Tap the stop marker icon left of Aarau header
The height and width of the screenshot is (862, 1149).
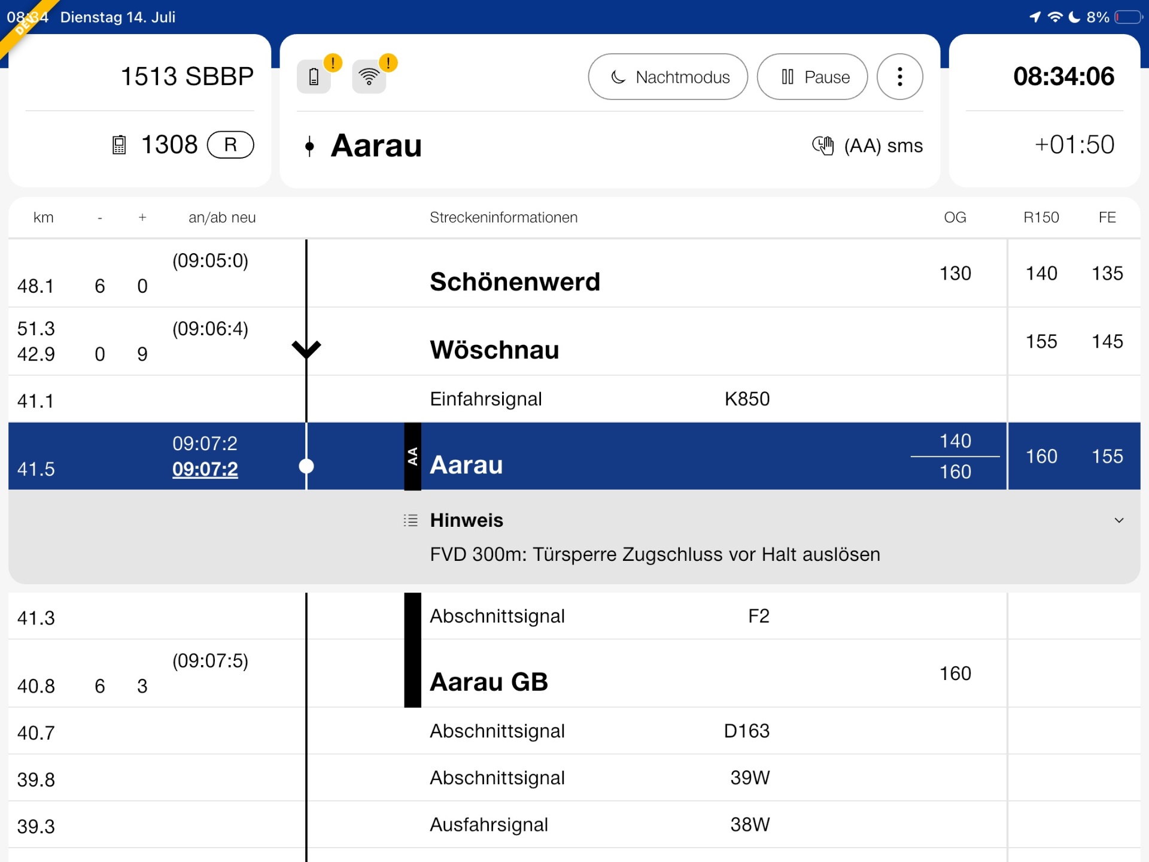(x=309, y=146)
